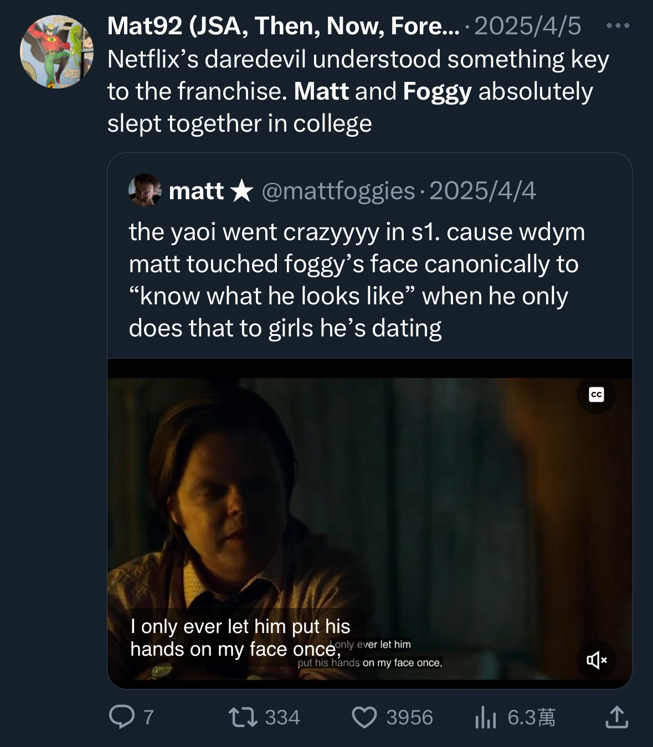Click the Mat92 display name
The image size is (653, 747).
[282, 26]
